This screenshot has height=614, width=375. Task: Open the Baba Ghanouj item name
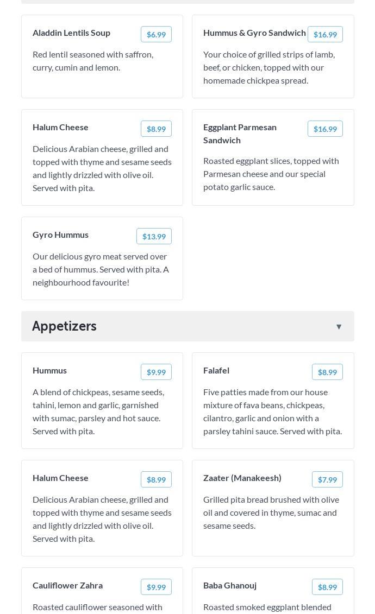(x=230, y=585)
